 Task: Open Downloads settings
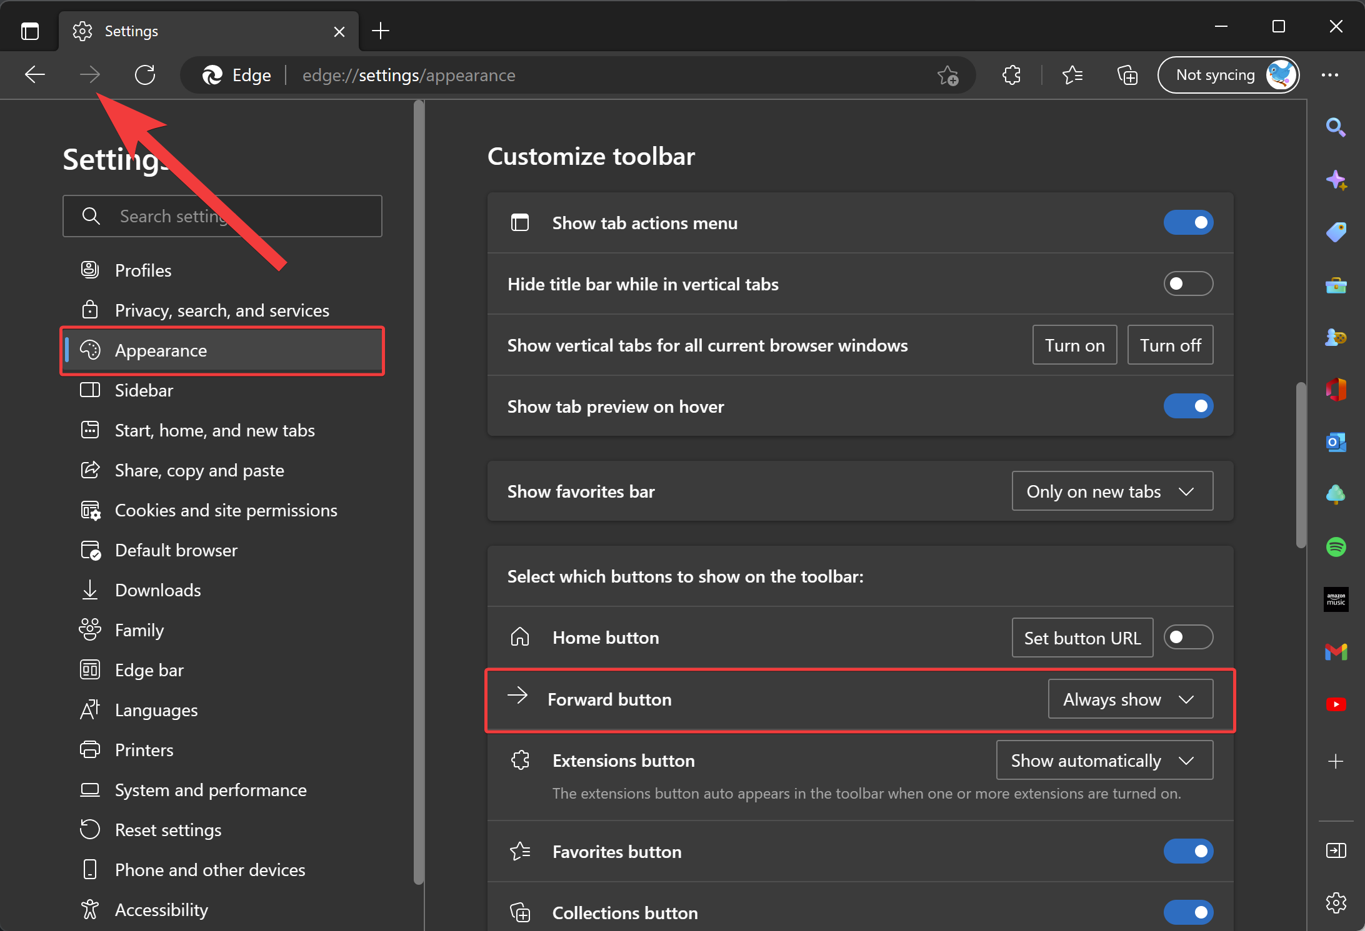click(222, 590)
